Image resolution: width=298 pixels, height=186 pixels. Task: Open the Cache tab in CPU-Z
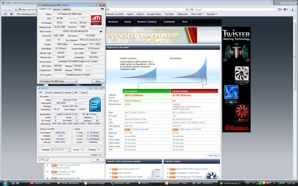tap(49, 93)
